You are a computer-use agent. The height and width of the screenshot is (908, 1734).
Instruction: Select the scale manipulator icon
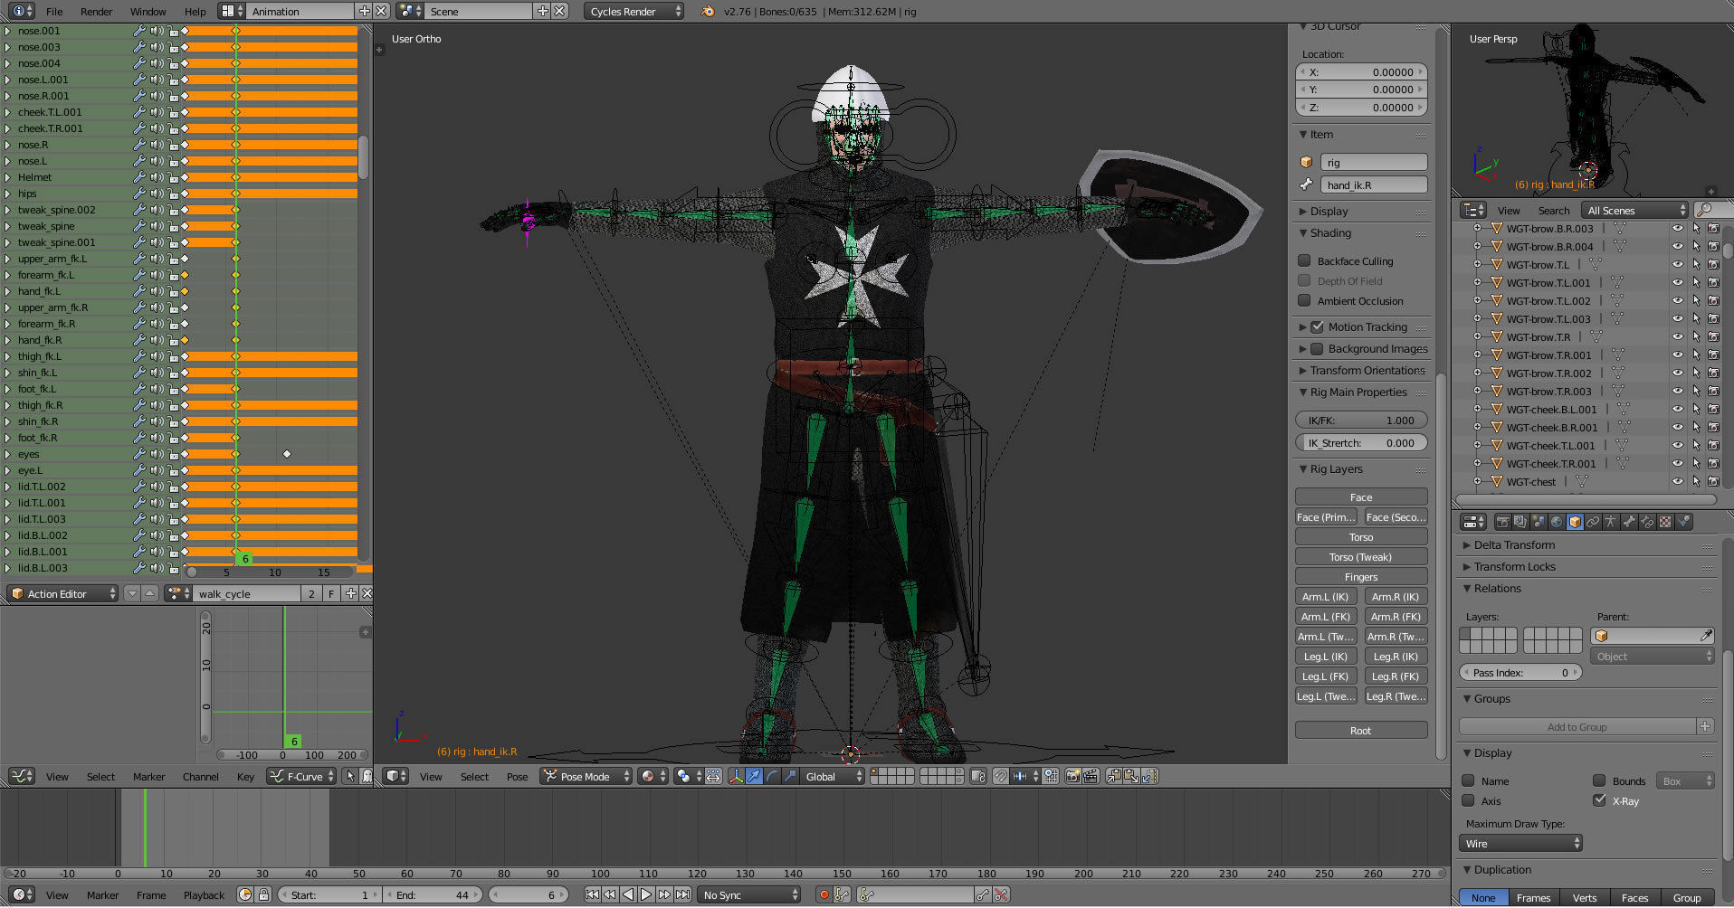click(790, 777)
